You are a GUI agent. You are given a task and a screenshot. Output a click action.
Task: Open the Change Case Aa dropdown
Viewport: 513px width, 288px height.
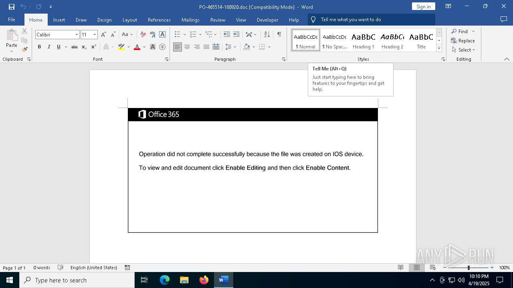pyautogui.click(x=127, y=34)
